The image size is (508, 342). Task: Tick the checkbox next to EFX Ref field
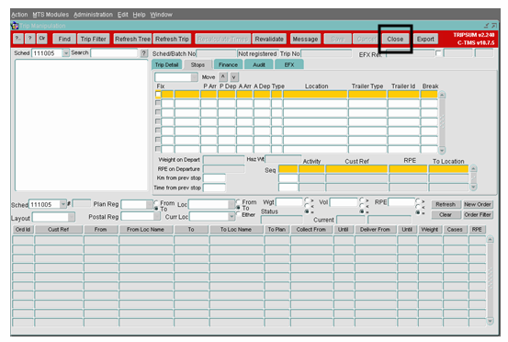(x=438, y=52)
